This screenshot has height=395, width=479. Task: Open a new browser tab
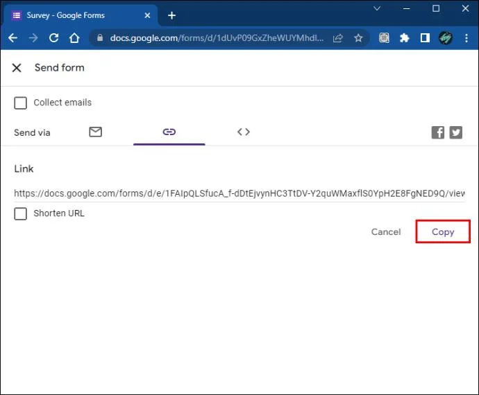point(171,15)
